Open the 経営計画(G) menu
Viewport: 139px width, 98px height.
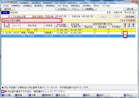[x=75, y=6]
